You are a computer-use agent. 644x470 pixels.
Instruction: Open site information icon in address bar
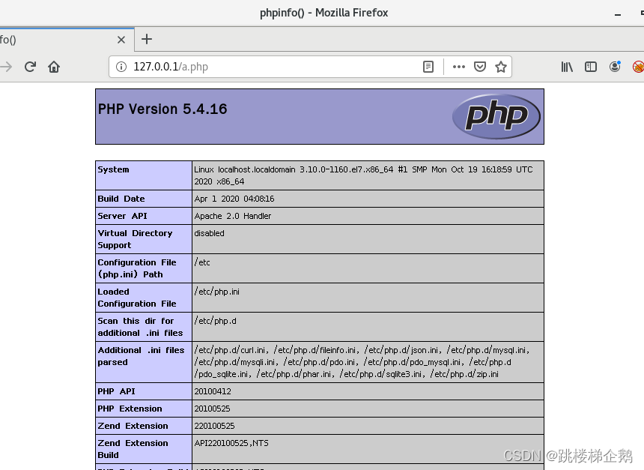click(x=121, y=67)
